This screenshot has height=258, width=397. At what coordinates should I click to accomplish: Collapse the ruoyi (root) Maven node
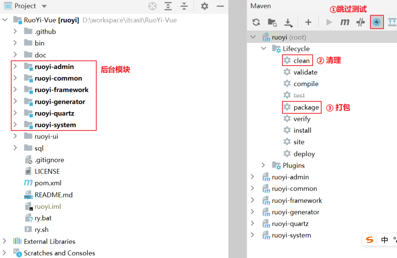[253, 37]
